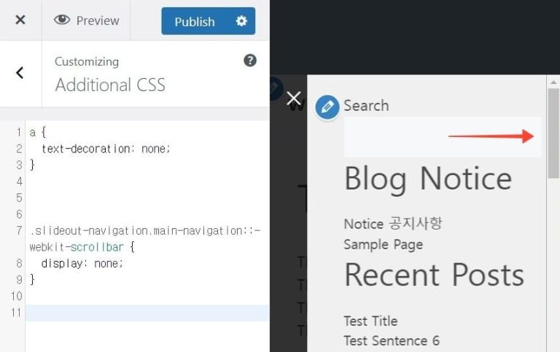
Task: Open help via the question mark icon
Action: (250, 60)
